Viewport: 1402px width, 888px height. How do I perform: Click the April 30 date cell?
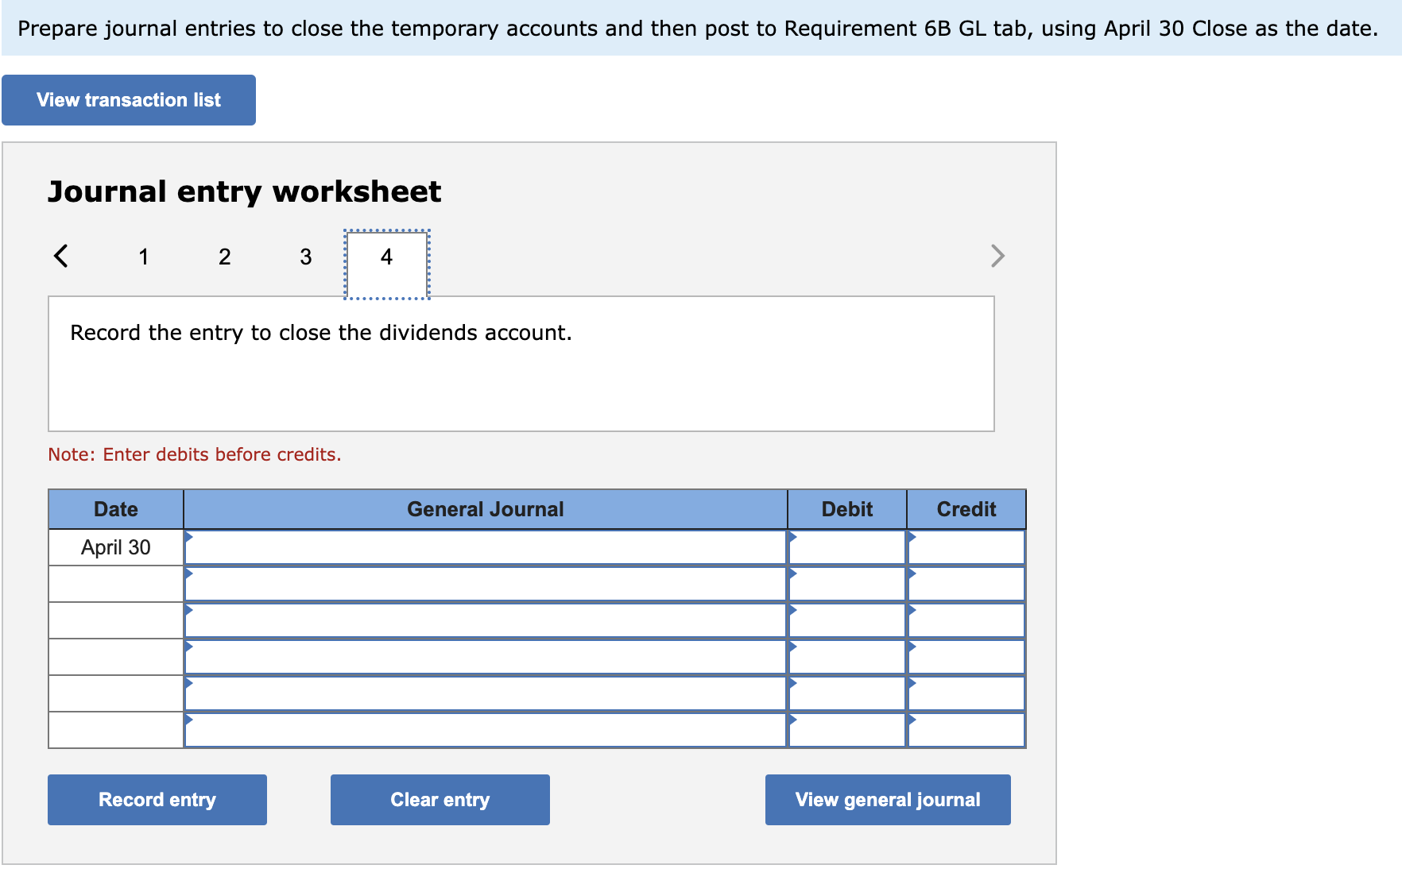click(x=115, y=546)
